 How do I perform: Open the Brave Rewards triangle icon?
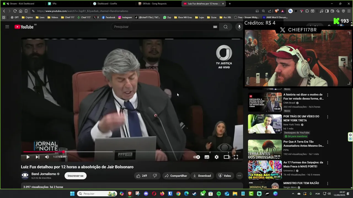click(x=282, y=11)
